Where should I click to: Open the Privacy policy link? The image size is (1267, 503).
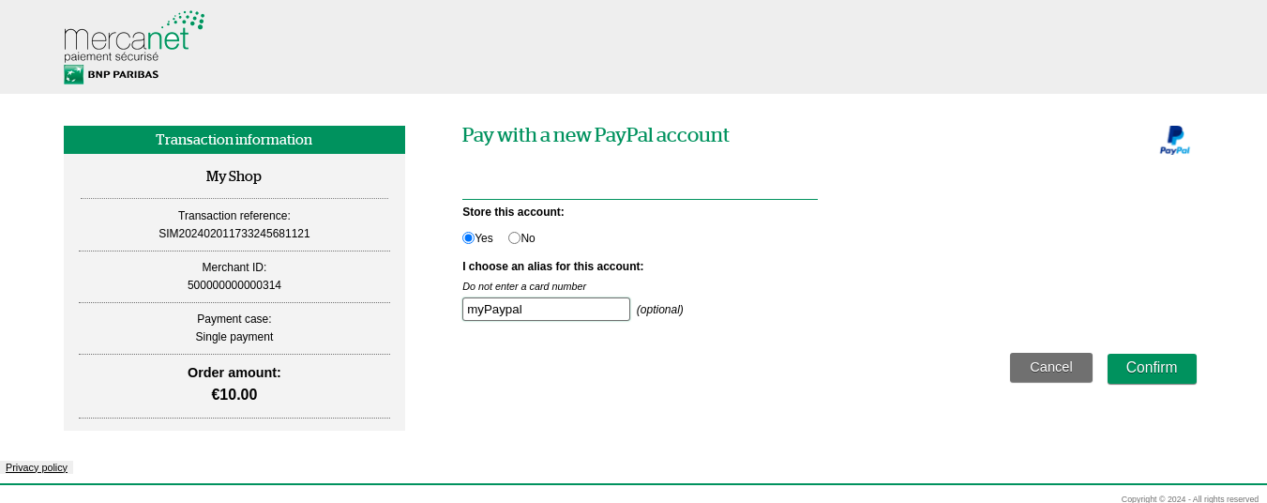pyautogui.click(x=37, y=467)
